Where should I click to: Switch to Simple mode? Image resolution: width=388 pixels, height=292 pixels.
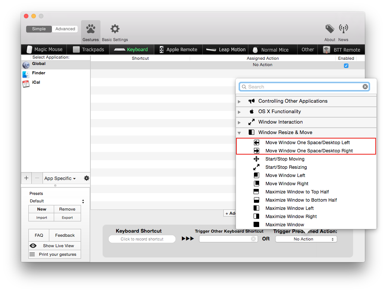point(39,29)
